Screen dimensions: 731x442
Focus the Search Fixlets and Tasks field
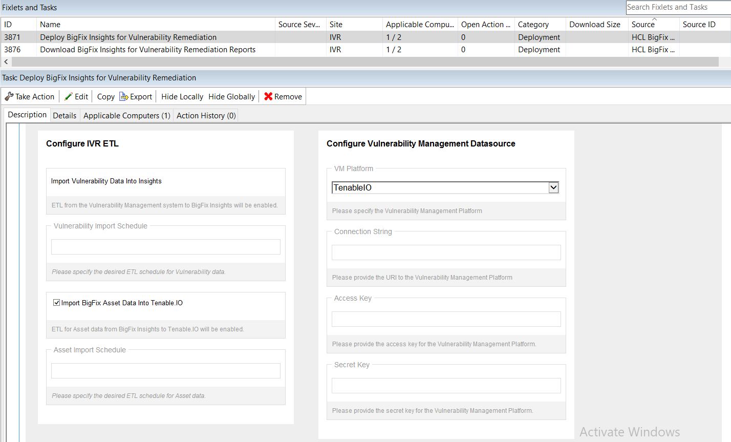coord(678,7)
